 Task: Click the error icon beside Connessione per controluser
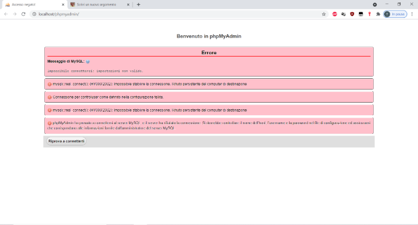click(x=50, y=97)
